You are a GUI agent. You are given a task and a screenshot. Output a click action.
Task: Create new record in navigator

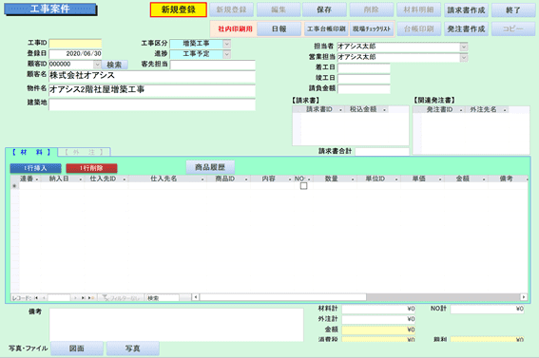pyautogui.click(x=91, y=298)
